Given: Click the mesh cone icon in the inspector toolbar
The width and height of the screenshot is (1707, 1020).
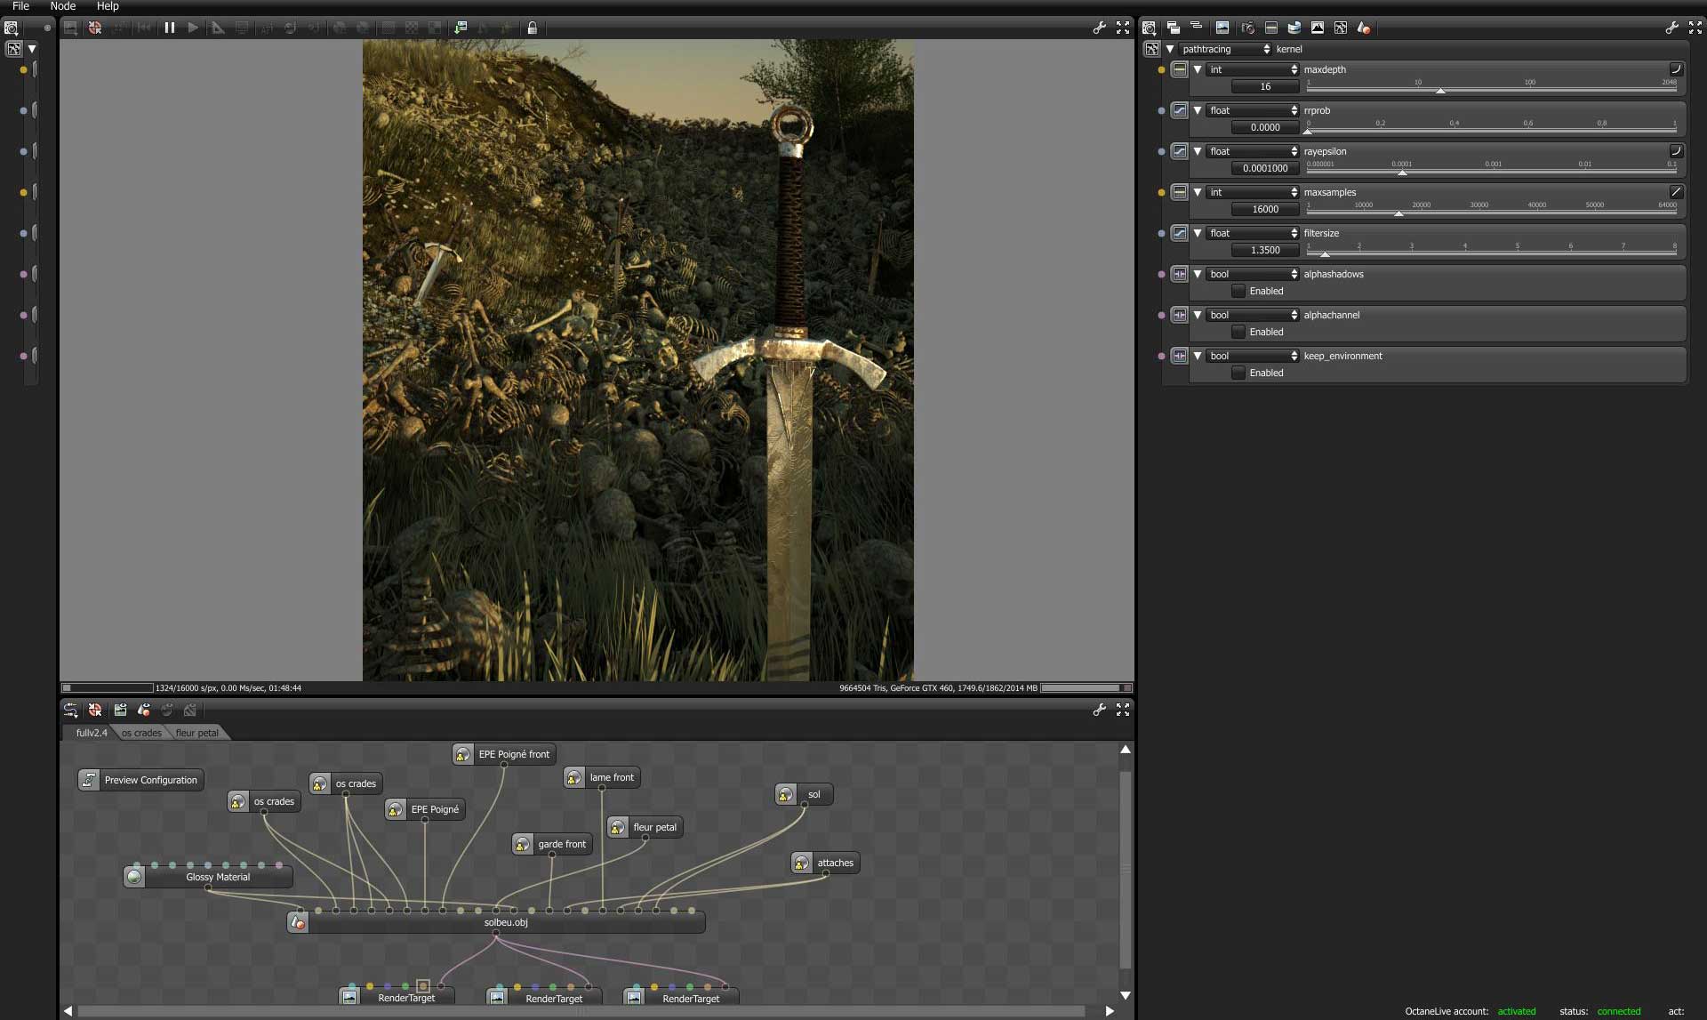Looking at the screenshot, I should click(x=1363, y=28).
